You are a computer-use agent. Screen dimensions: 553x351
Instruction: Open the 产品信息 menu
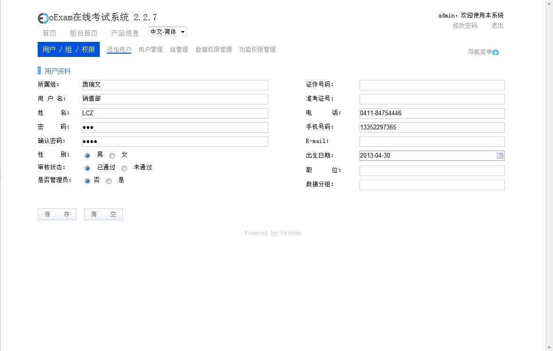coord(125,33)
